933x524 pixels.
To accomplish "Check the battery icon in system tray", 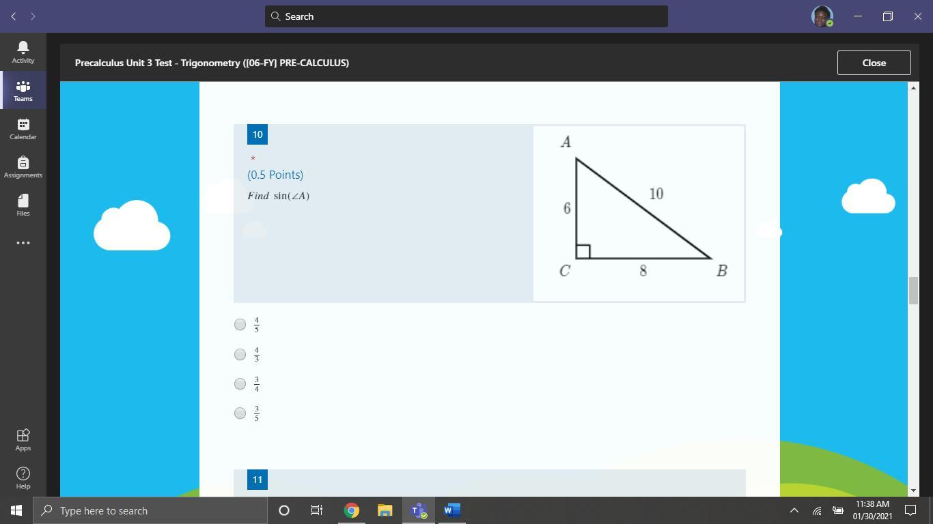I will coord(837,510).
